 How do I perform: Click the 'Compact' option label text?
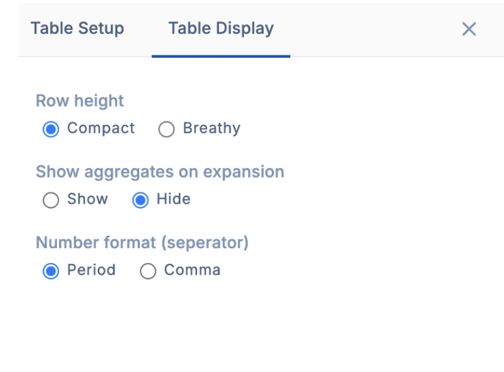click(101, 128)
